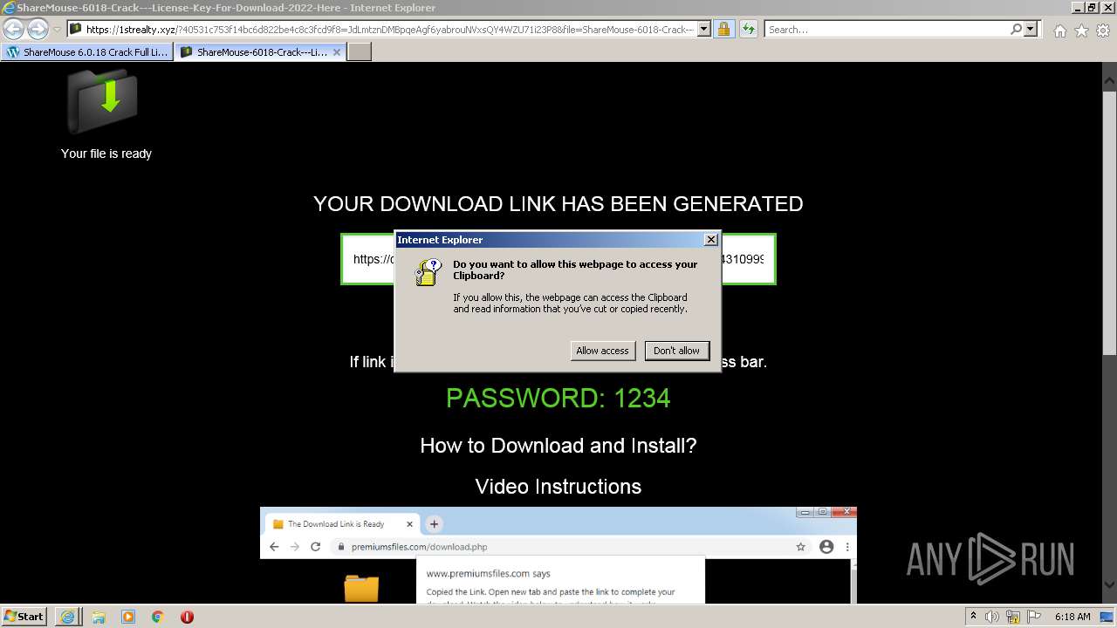Close the Internet Explorer clipboard dialog
The width and height of the screenshot is (1117, 628).
711,239
